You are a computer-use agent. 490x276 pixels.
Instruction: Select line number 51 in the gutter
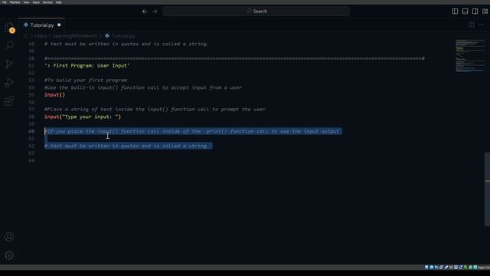click(31, 66)
